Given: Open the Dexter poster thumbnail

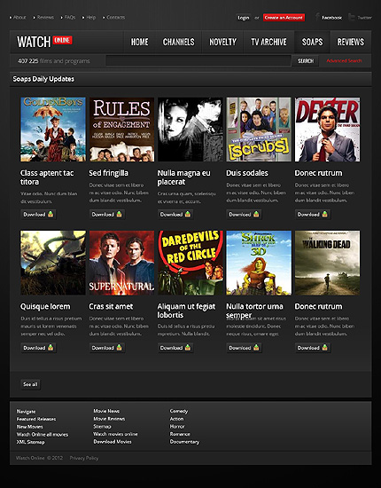Looking at the screenshot, I should (327, 130).
